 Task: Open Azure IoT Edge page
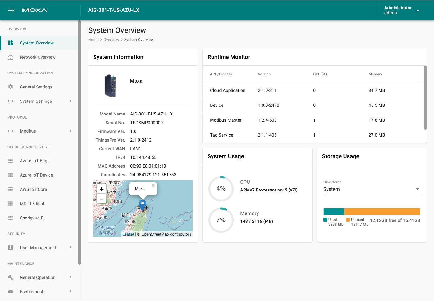[x=39, y=161]
